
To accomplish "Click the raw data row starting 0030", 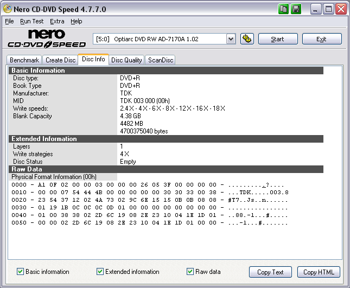I will 150,208.
